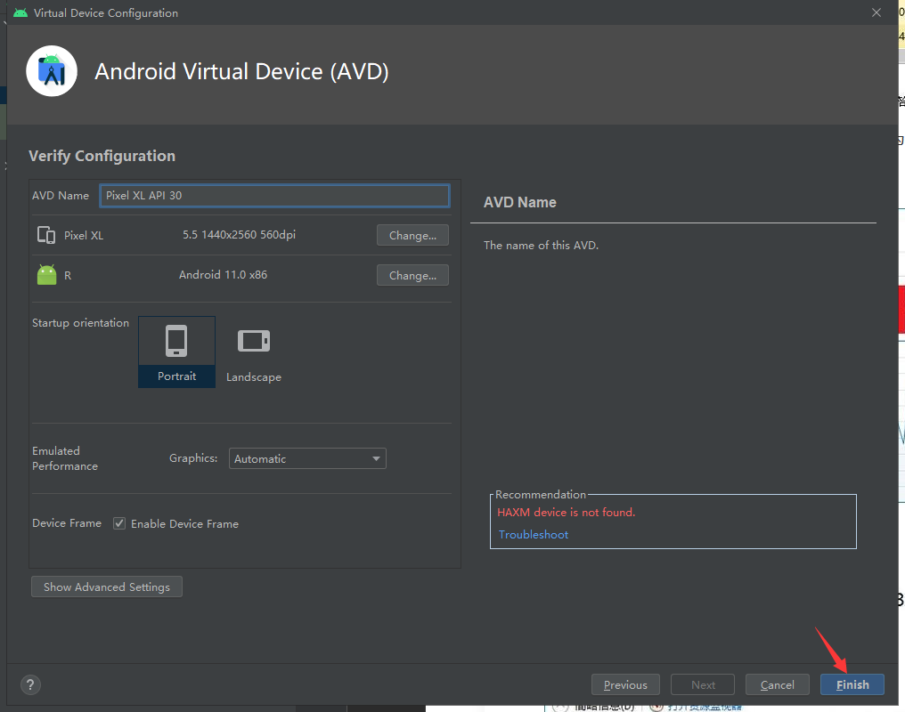This screenshot has height=712, width=905.
Task: Change the Pixel XL device
Action: click(x=412, y=235)
